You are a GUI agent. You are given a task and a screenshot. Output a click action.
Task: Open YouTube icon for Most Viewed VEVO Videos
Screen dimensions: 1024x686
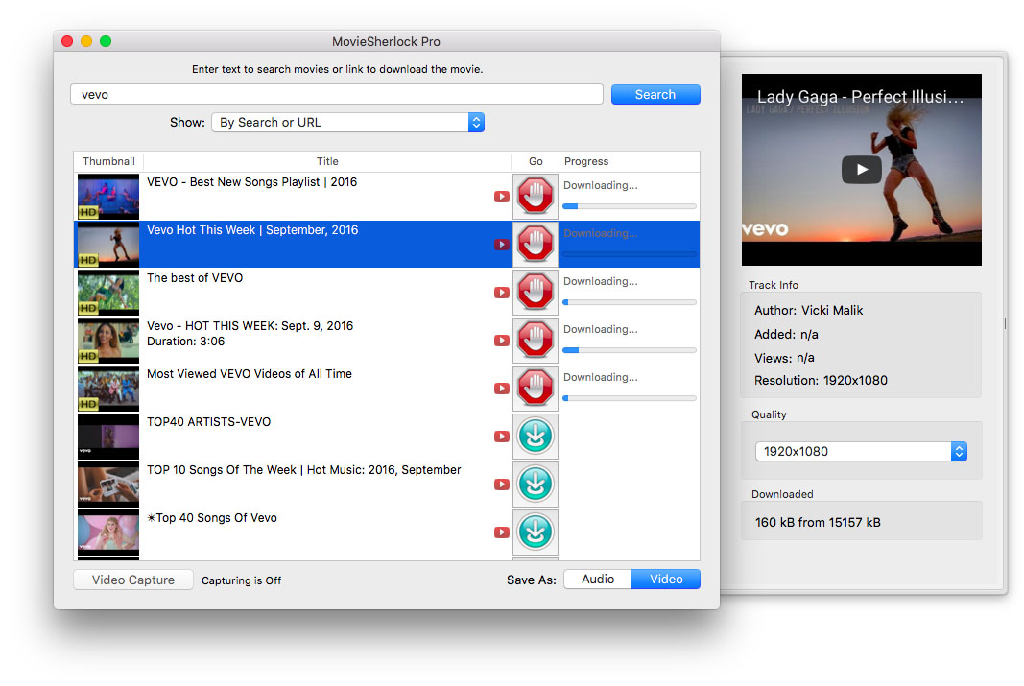point(502,389)
